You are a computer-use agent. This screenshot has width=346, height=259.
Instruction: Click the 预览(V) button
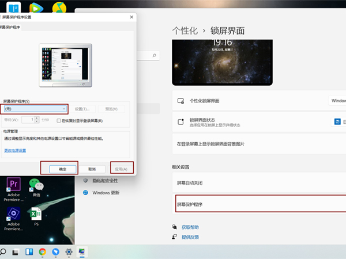click(x=111, y=109)
